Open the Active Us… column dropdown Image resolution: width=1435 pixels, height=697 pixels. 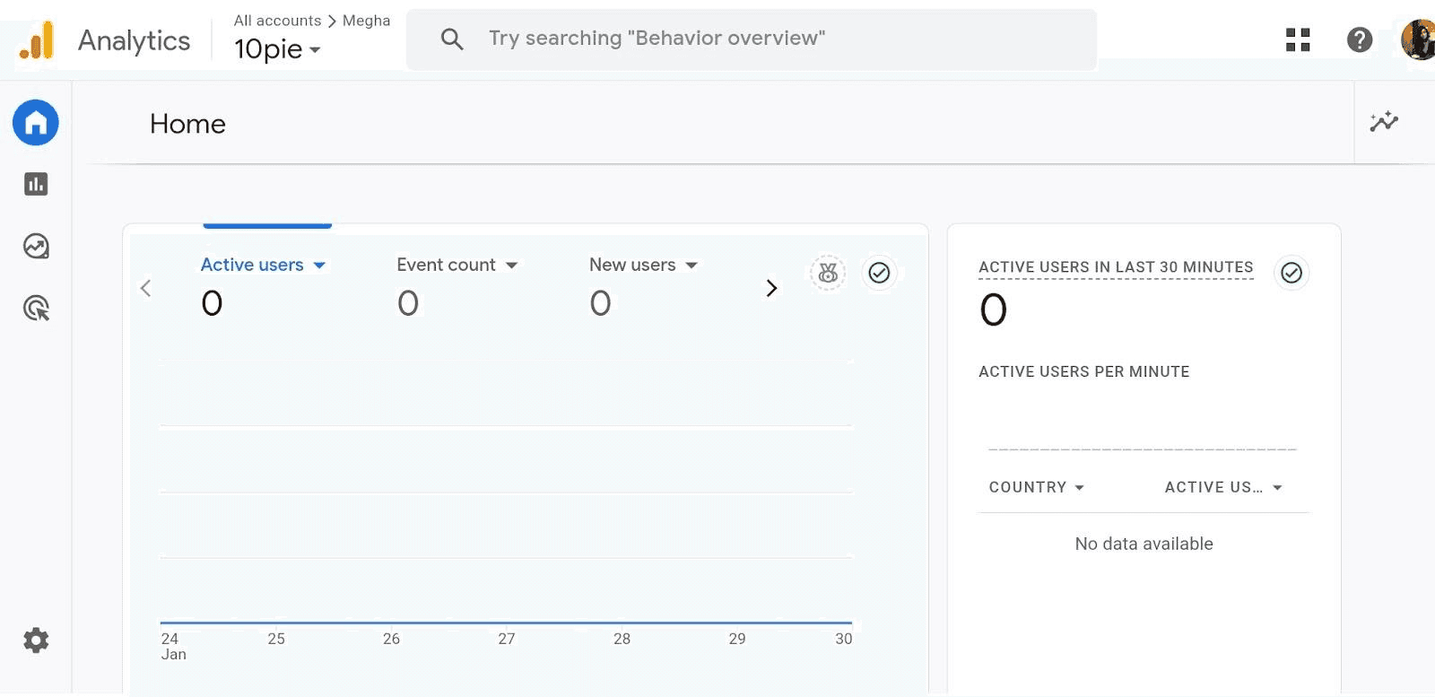click(1223, 487)
